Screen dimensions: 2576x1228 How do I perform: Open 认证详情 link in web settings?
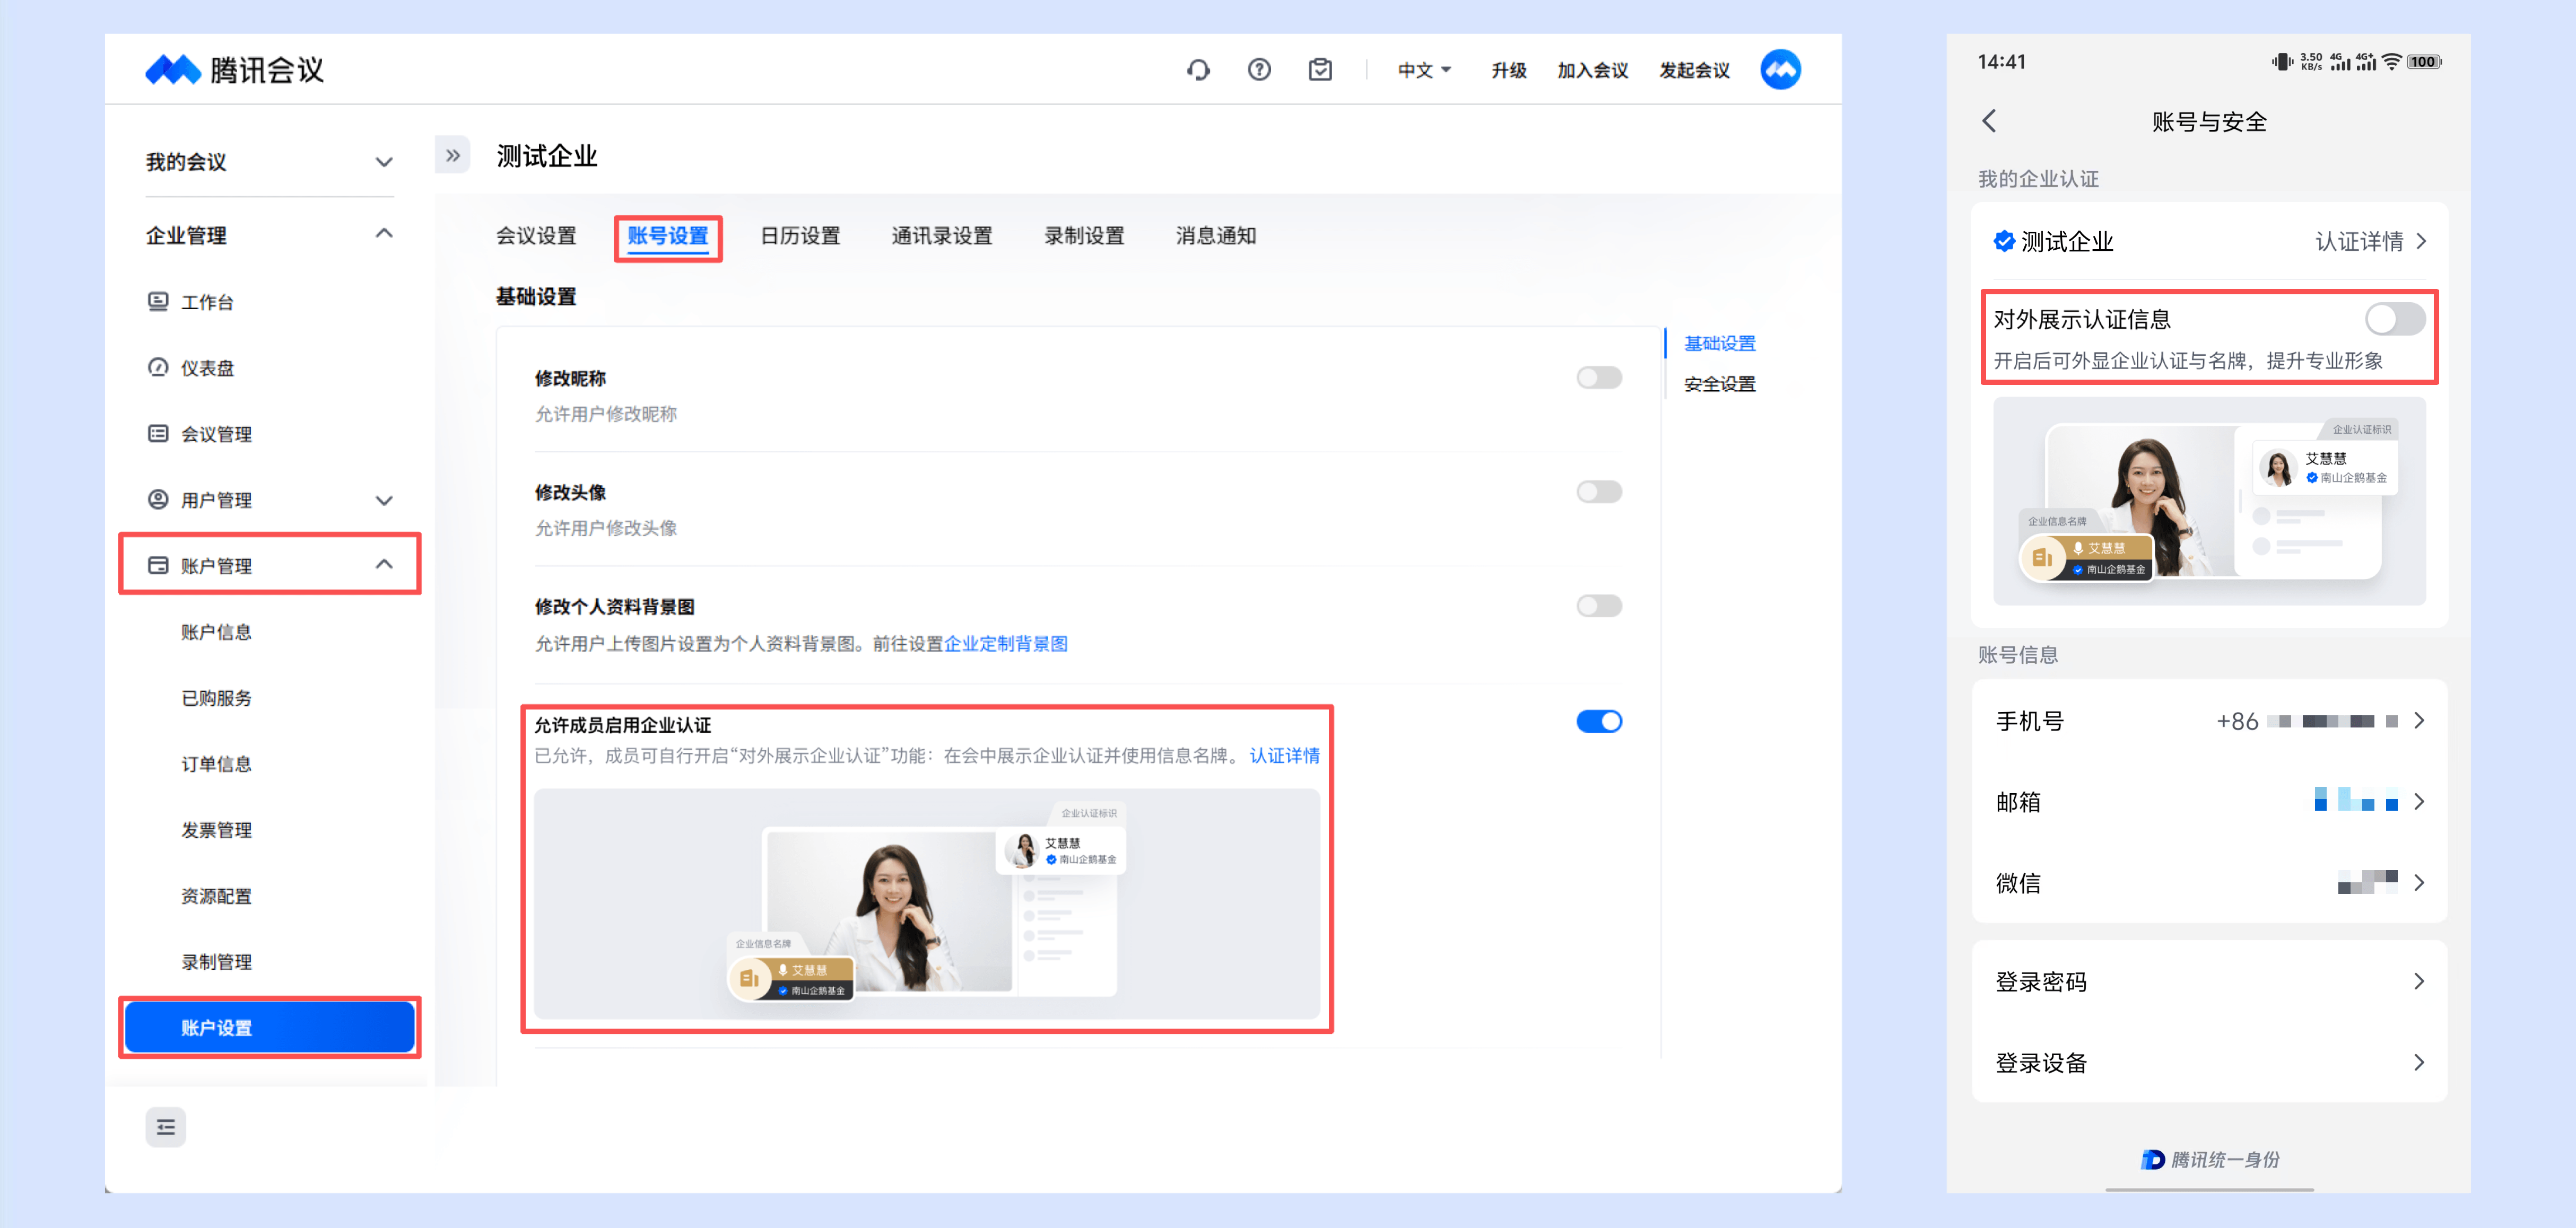pyautogui.click(x=1285, y=756)
